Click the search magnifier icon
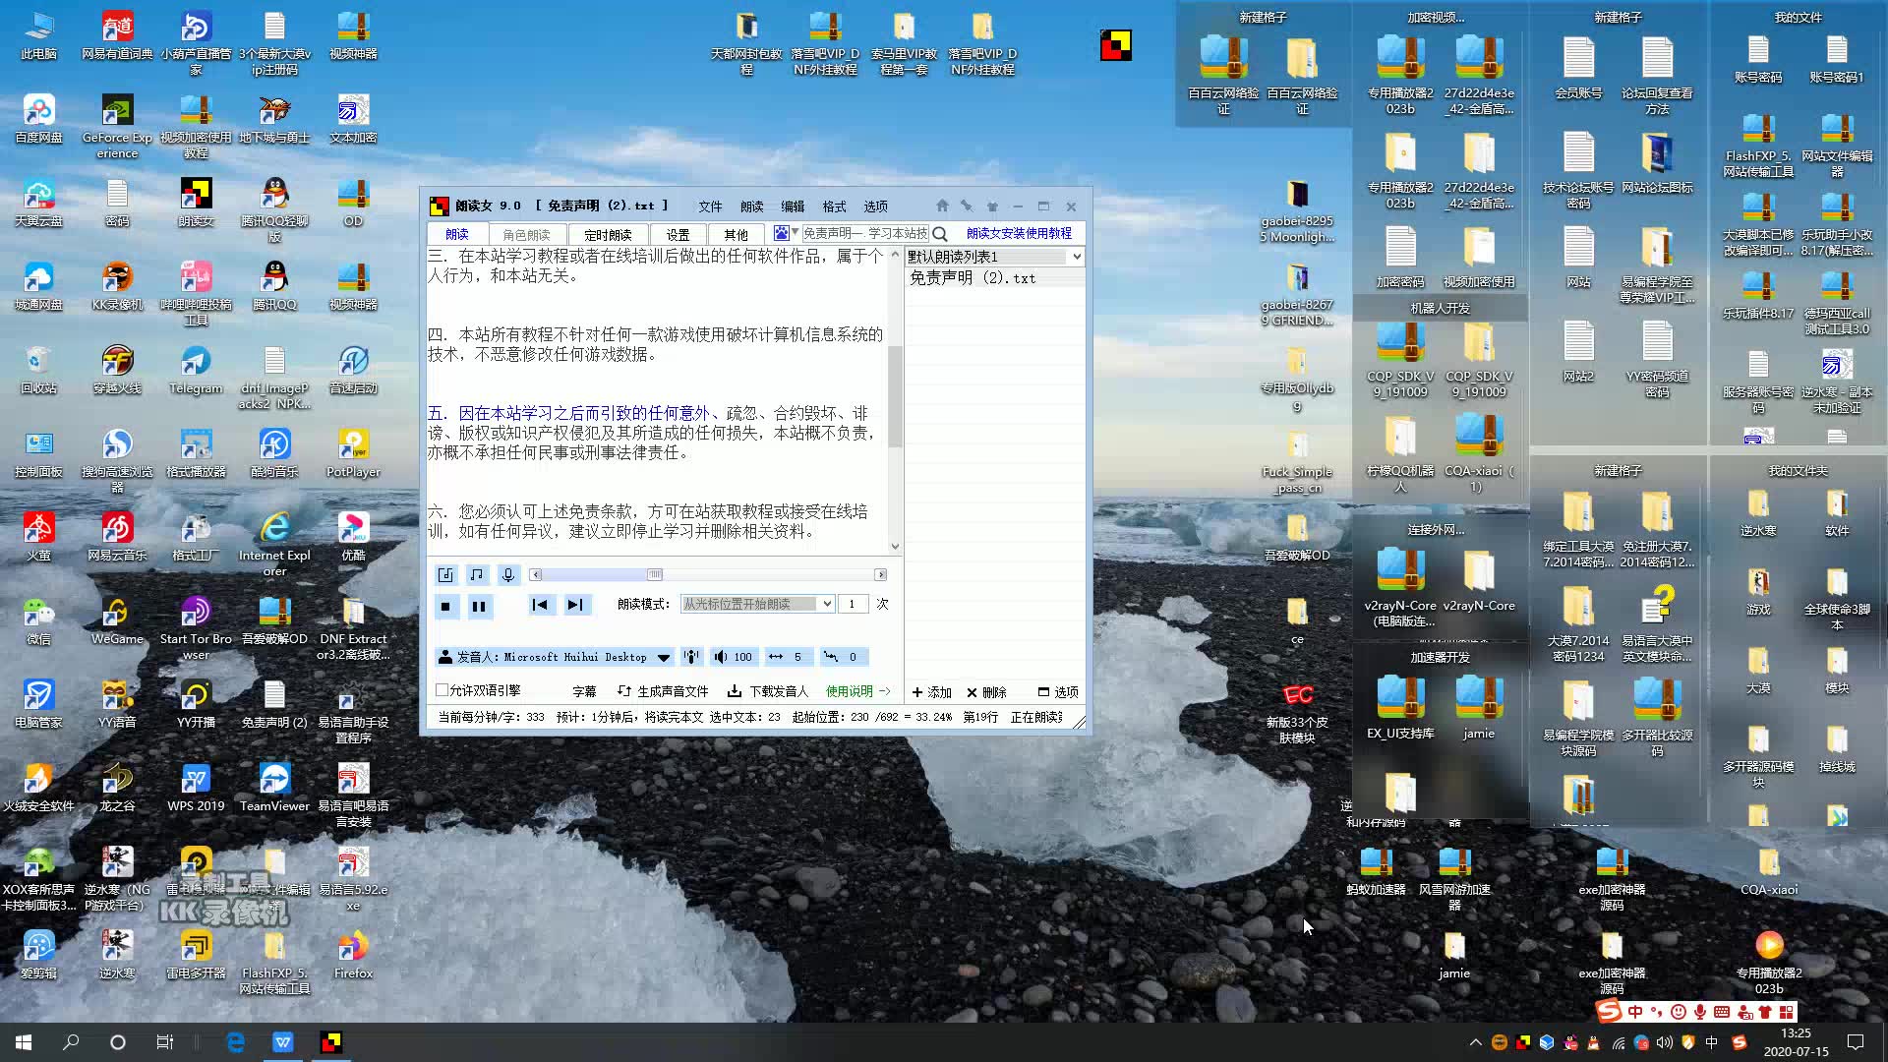 pyautogui.click(x=940, y=234)
